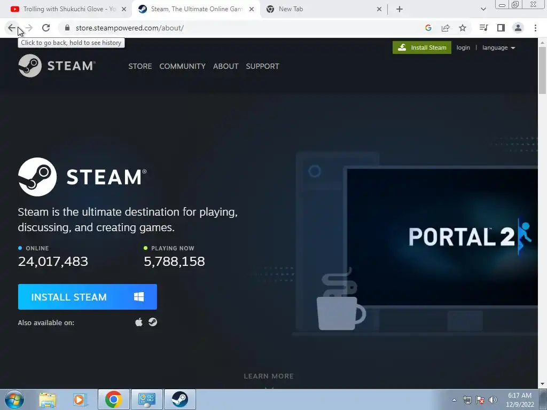Select the Steam Ultimate Online Game tab
Image resolution: width=547 pixels, height=410 pixels.
[x=196, y=9]
